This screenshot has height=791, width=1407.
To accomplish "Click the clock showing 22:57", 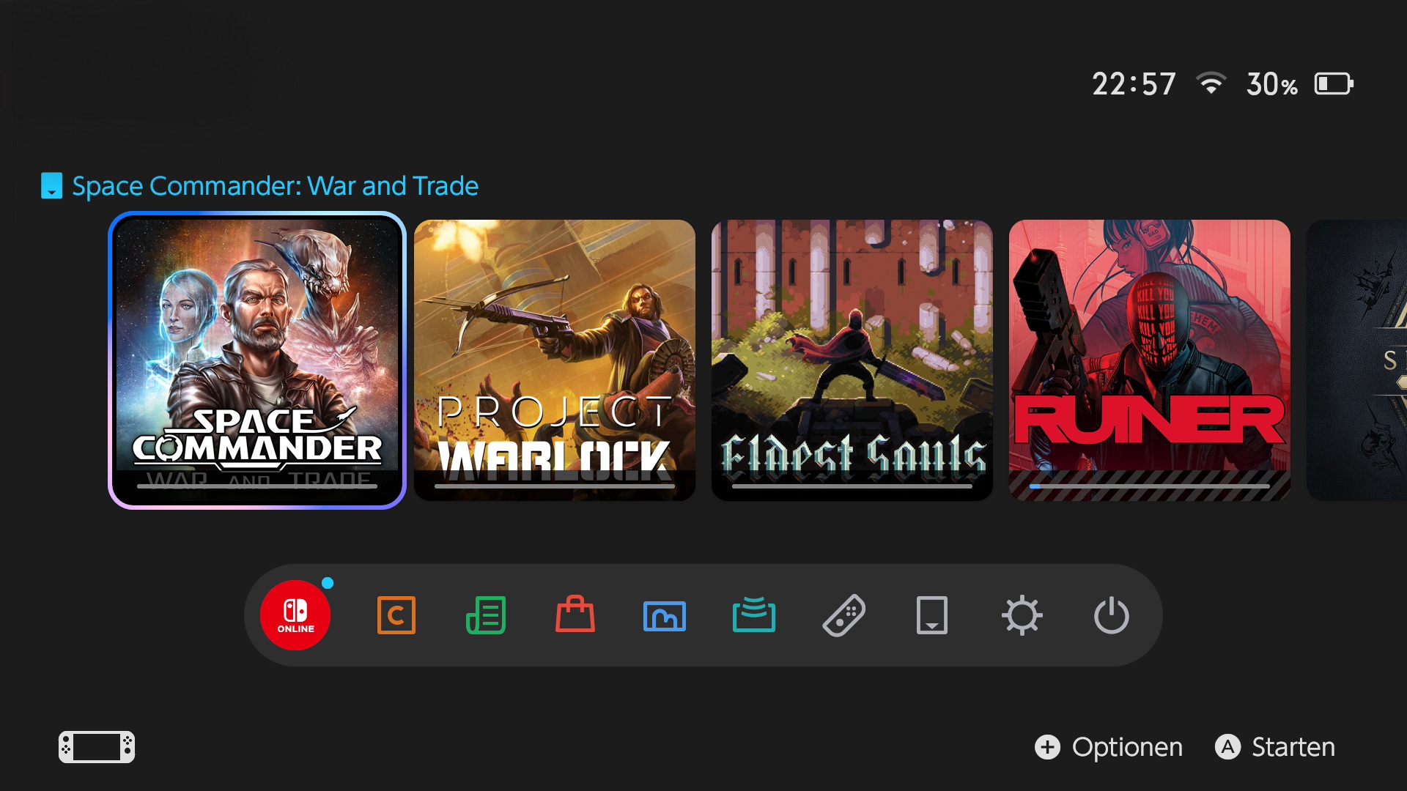I will (x=1134, y=83).
